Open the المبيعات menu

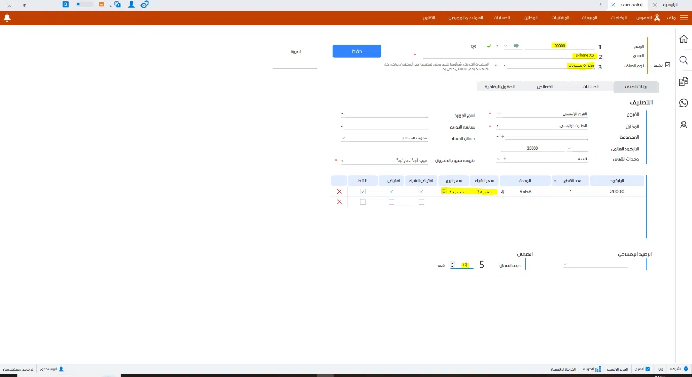click(x=589, y=18)
